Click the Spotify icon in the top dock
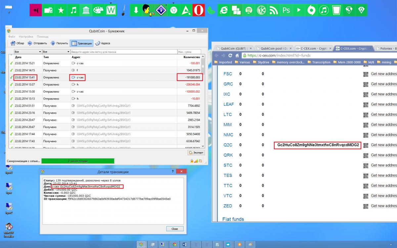The width and height of the screenshot is (397, 248). point(249,10)
